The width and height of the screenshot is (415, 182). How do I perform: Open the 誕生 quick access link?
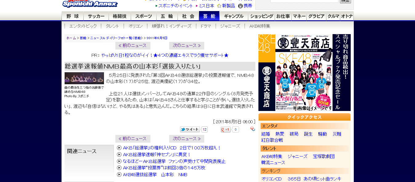(308, 134)
